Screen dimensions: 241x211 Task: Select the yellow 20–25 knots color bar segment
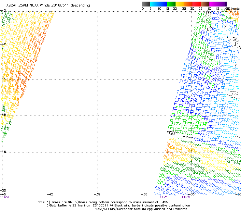180,4
